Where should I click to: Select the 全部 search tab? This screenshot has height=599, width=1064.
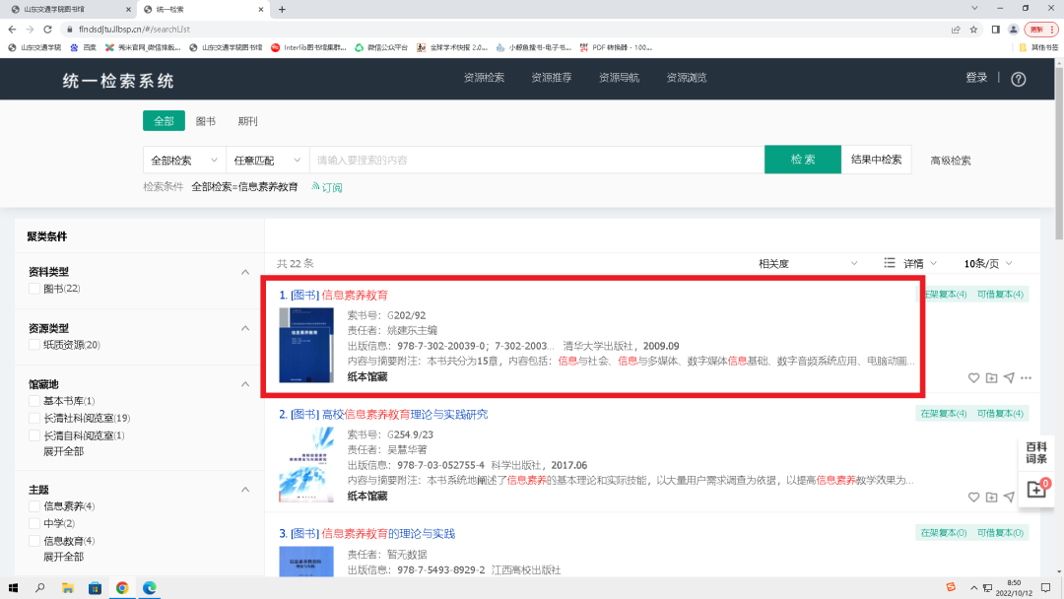[164, 121]
